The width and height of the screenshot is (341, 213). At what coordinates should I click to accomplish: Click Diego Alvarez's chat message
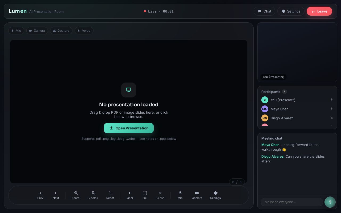coord(297,159)
